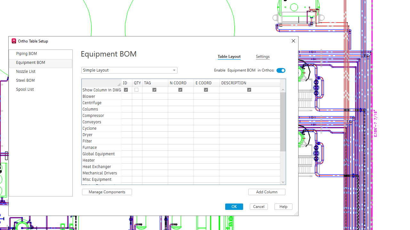
Task: Check the QTY Show Column in DWG checkbox
Action: tap(136, 90)
